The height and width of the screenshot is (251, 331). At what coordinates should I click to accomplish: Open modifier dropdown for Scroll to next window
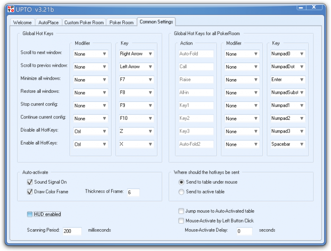pos(91,54)
